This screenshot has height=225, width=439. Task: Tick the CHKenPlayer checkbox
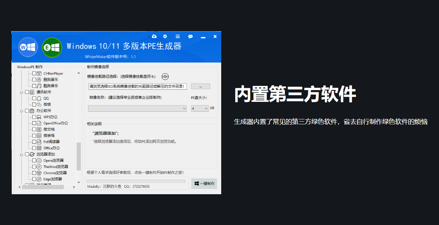34,73
